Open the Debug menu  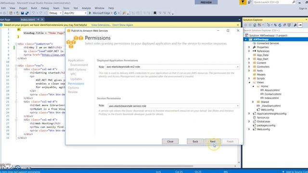(45, 8)
